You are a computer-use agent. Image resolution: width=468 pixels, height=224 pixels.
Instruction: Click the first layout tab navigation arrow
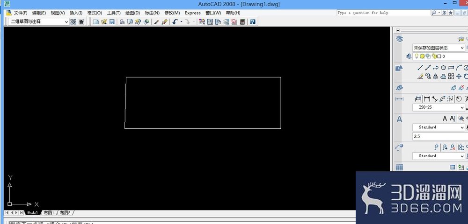coord(7,213)
